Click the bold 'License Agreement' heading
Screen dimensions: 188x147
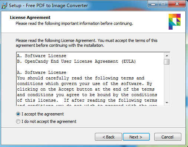(x=30, y=17)
